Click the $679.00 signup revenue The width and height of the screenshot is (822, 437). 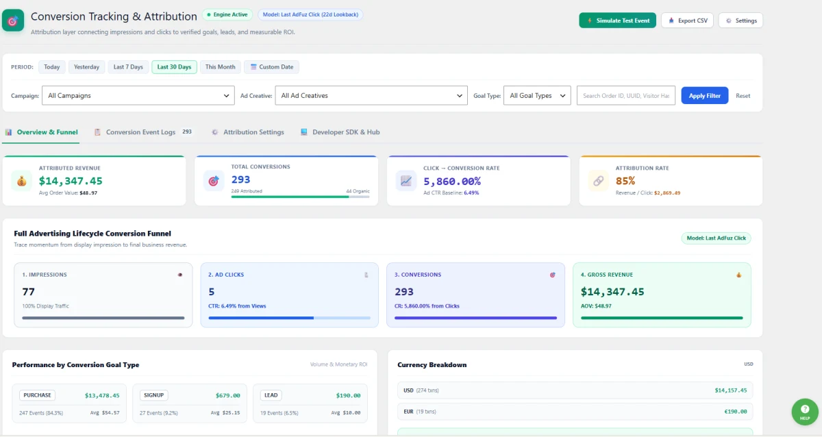[x=228, y=395]
